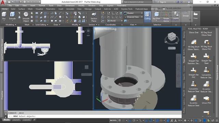Select the Extrude tool
The height and width of the screenshot is (123, 219).
(12, 16)
